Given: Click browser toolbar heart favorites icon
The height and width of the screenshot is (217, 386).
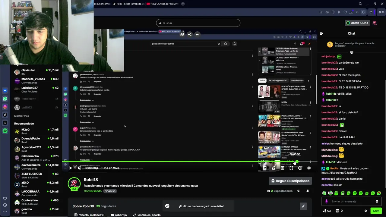Looking at the screenshot, I should pyautogui.click(x=345, y=12).
